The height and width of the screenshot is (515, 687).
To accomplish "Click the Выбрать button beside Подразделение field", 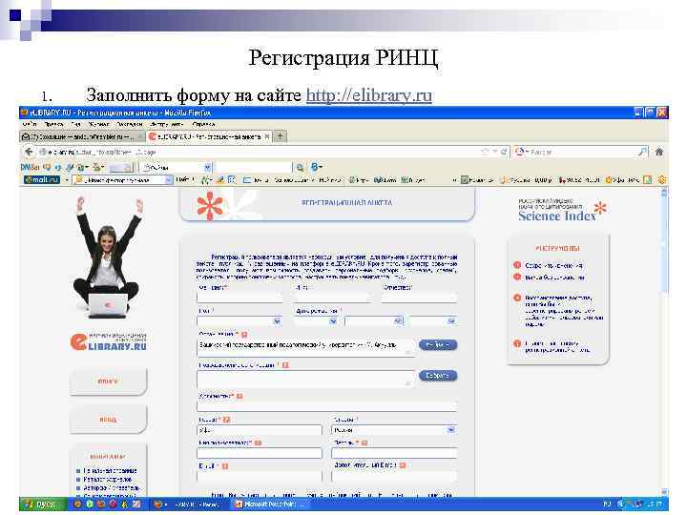I will pos(438,376).
